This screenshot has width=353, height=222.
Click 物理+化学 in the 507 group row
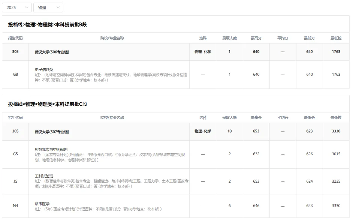(x=203, y=131)
